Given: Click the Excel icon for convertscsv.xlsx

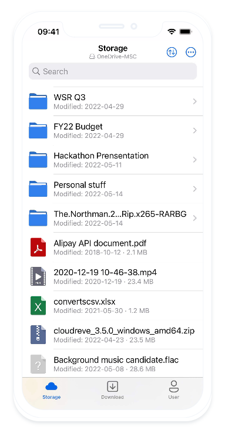Looking at the screenshot, I should 38,306.
